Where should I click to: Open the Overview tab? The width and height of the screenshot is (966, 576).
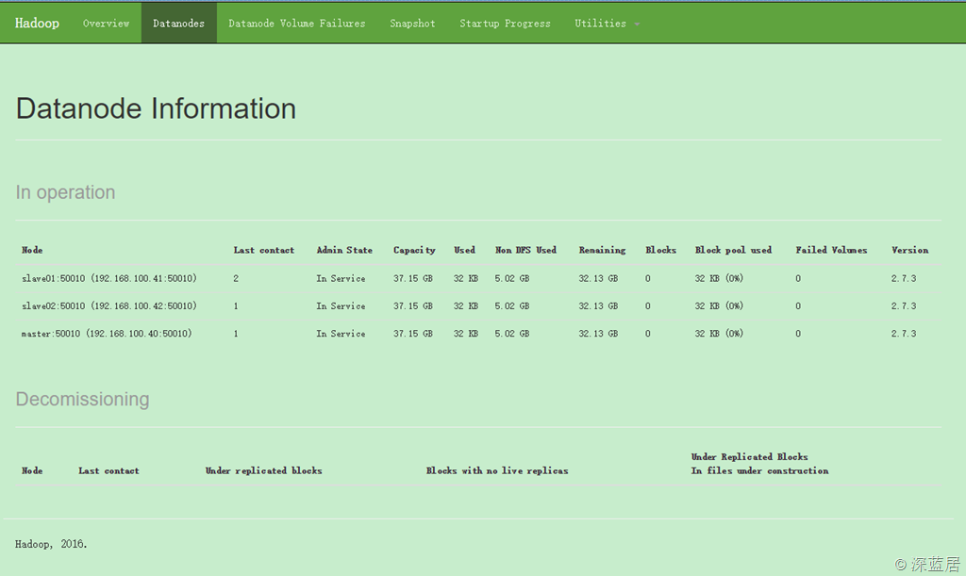[106, 23]
